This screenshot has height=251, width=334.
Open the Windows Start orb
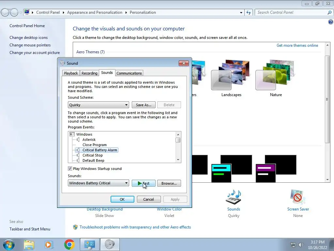point(9,244)
